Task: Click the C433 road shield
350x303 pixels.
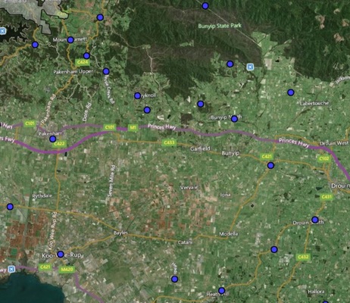Action: (x=169, y=142)
